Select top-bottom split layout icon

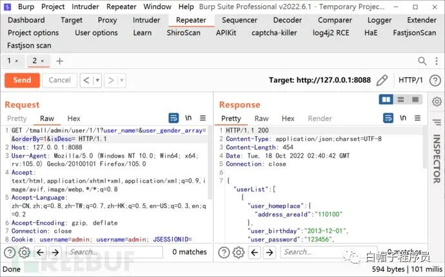tap(400, 99)
